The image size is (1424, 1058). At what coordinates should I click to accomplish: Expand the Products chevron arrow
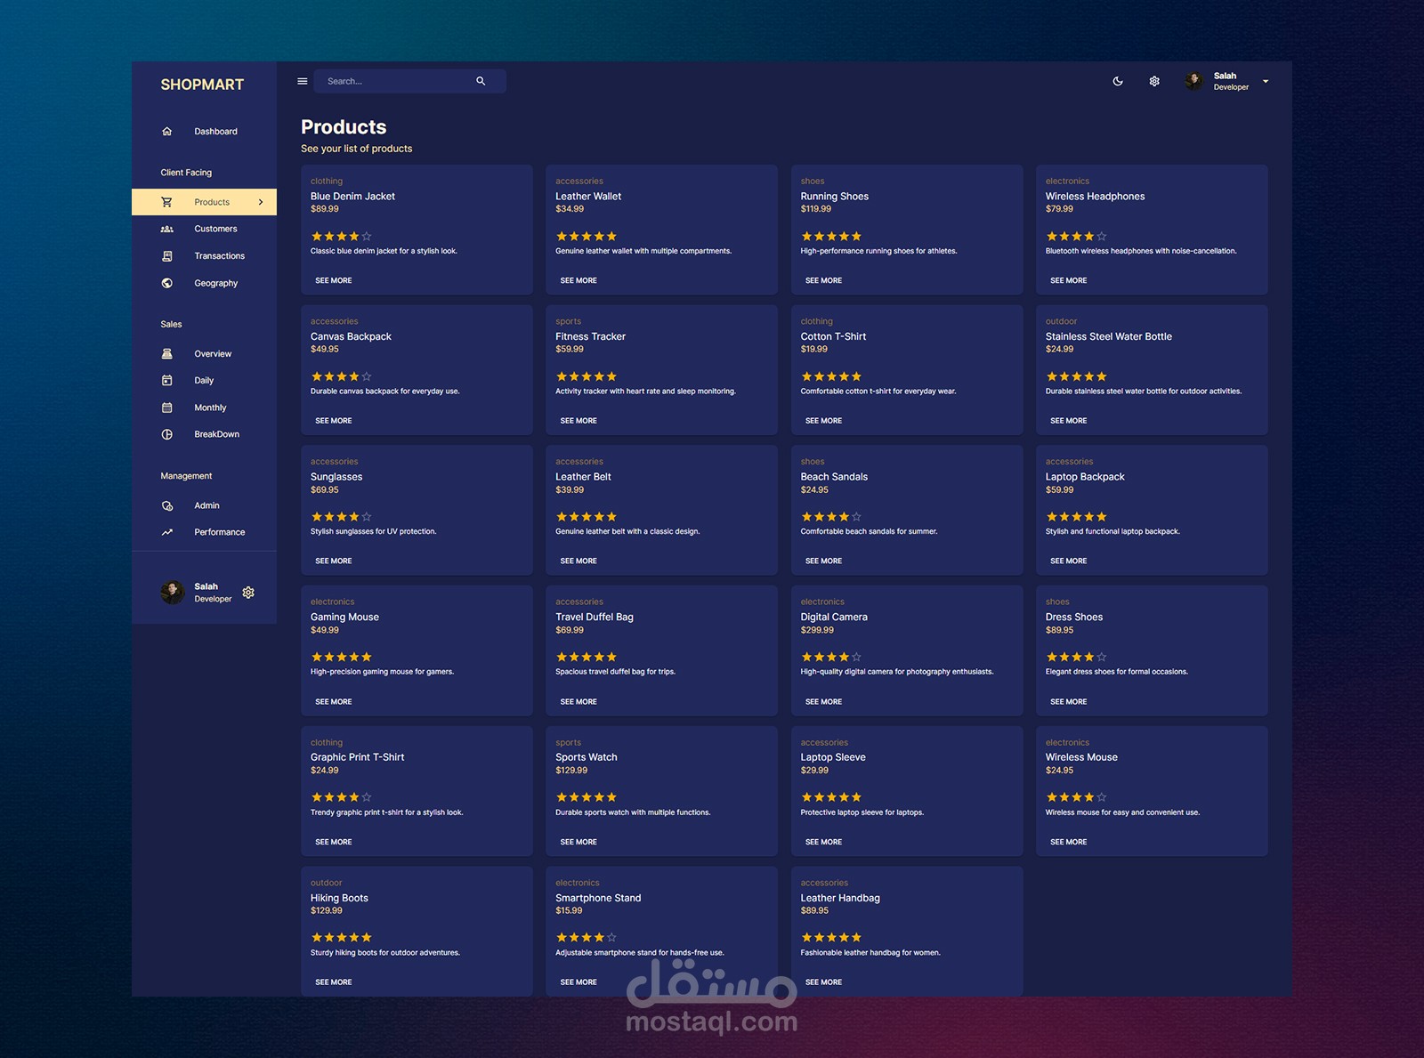pos(261,202)
